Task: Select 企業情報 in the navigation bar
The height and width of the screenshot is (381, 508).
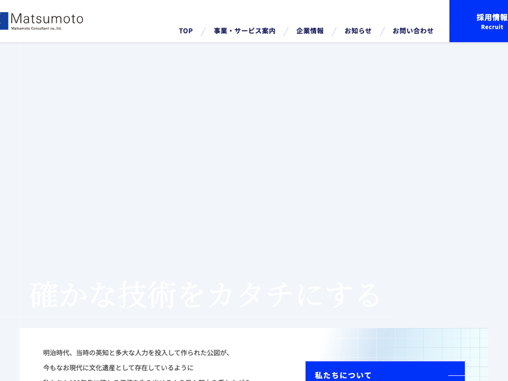Action: (310, 31)
